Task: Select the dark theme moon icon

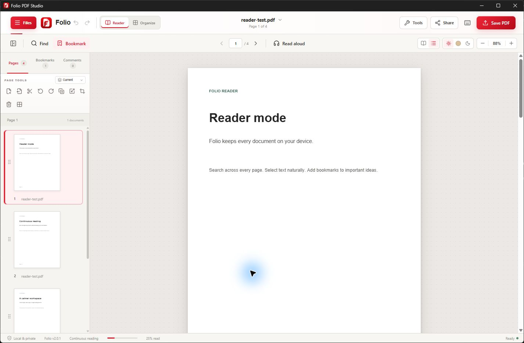Action: tap(468, 43)
